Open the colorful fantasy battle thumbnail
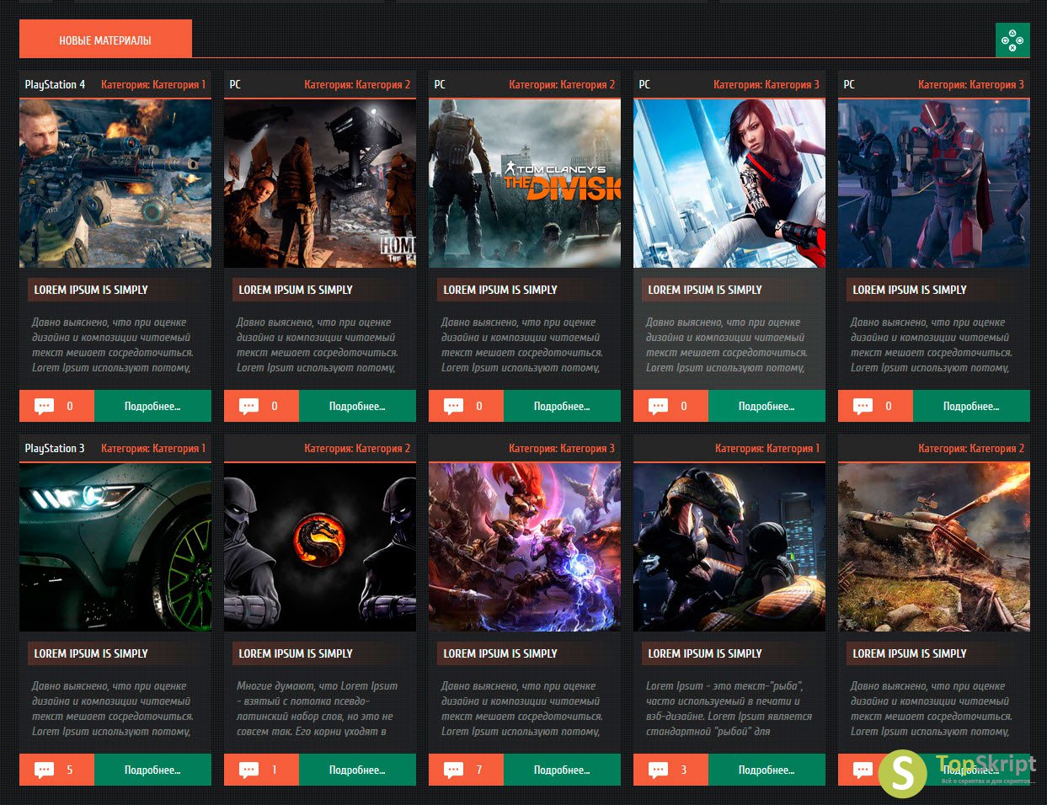This screenshot has height=805, width=1047. pyautogui.click(x=525, y=547)
